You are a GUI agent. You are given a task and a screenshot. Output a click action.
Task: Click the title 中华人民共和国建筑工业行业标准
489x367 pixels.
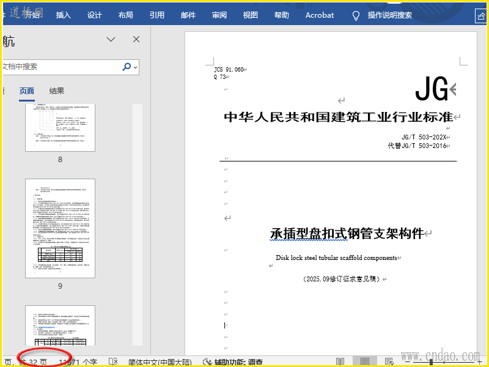click(x=339, y=117)
